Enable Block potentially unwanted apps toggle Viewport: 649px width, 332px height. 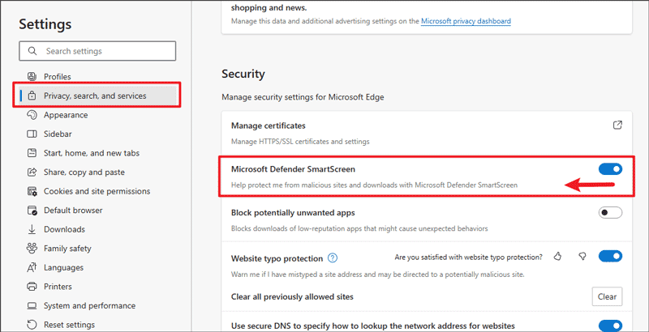[x=610, y=213]
